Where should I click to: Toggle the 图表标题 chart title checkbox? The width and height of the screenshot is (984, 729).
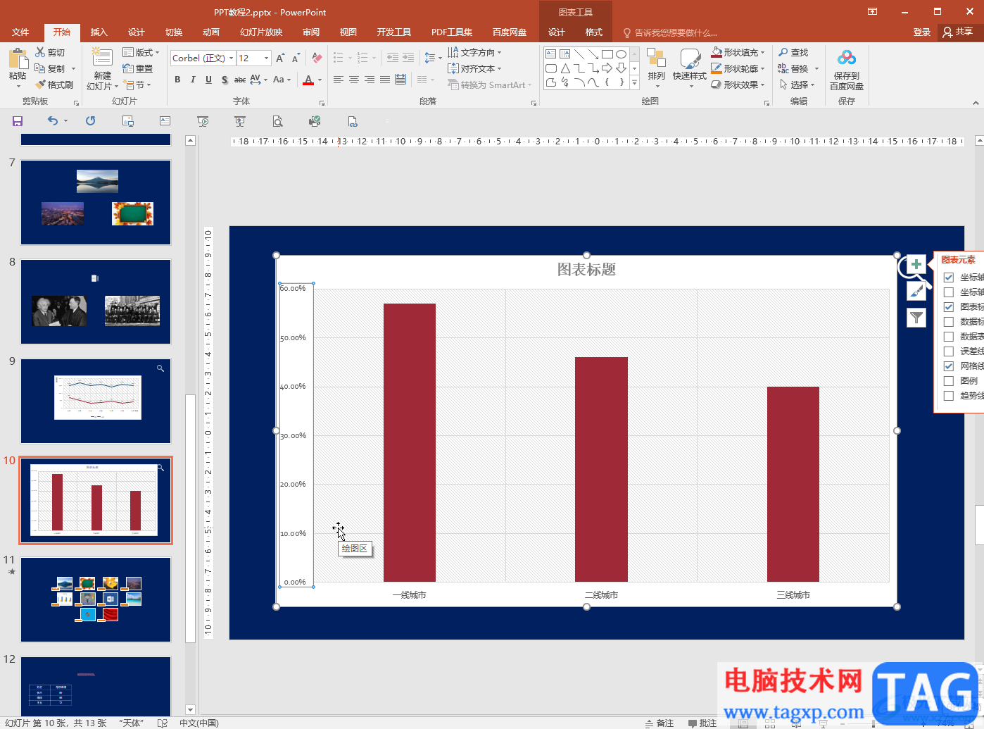point(949,307)
